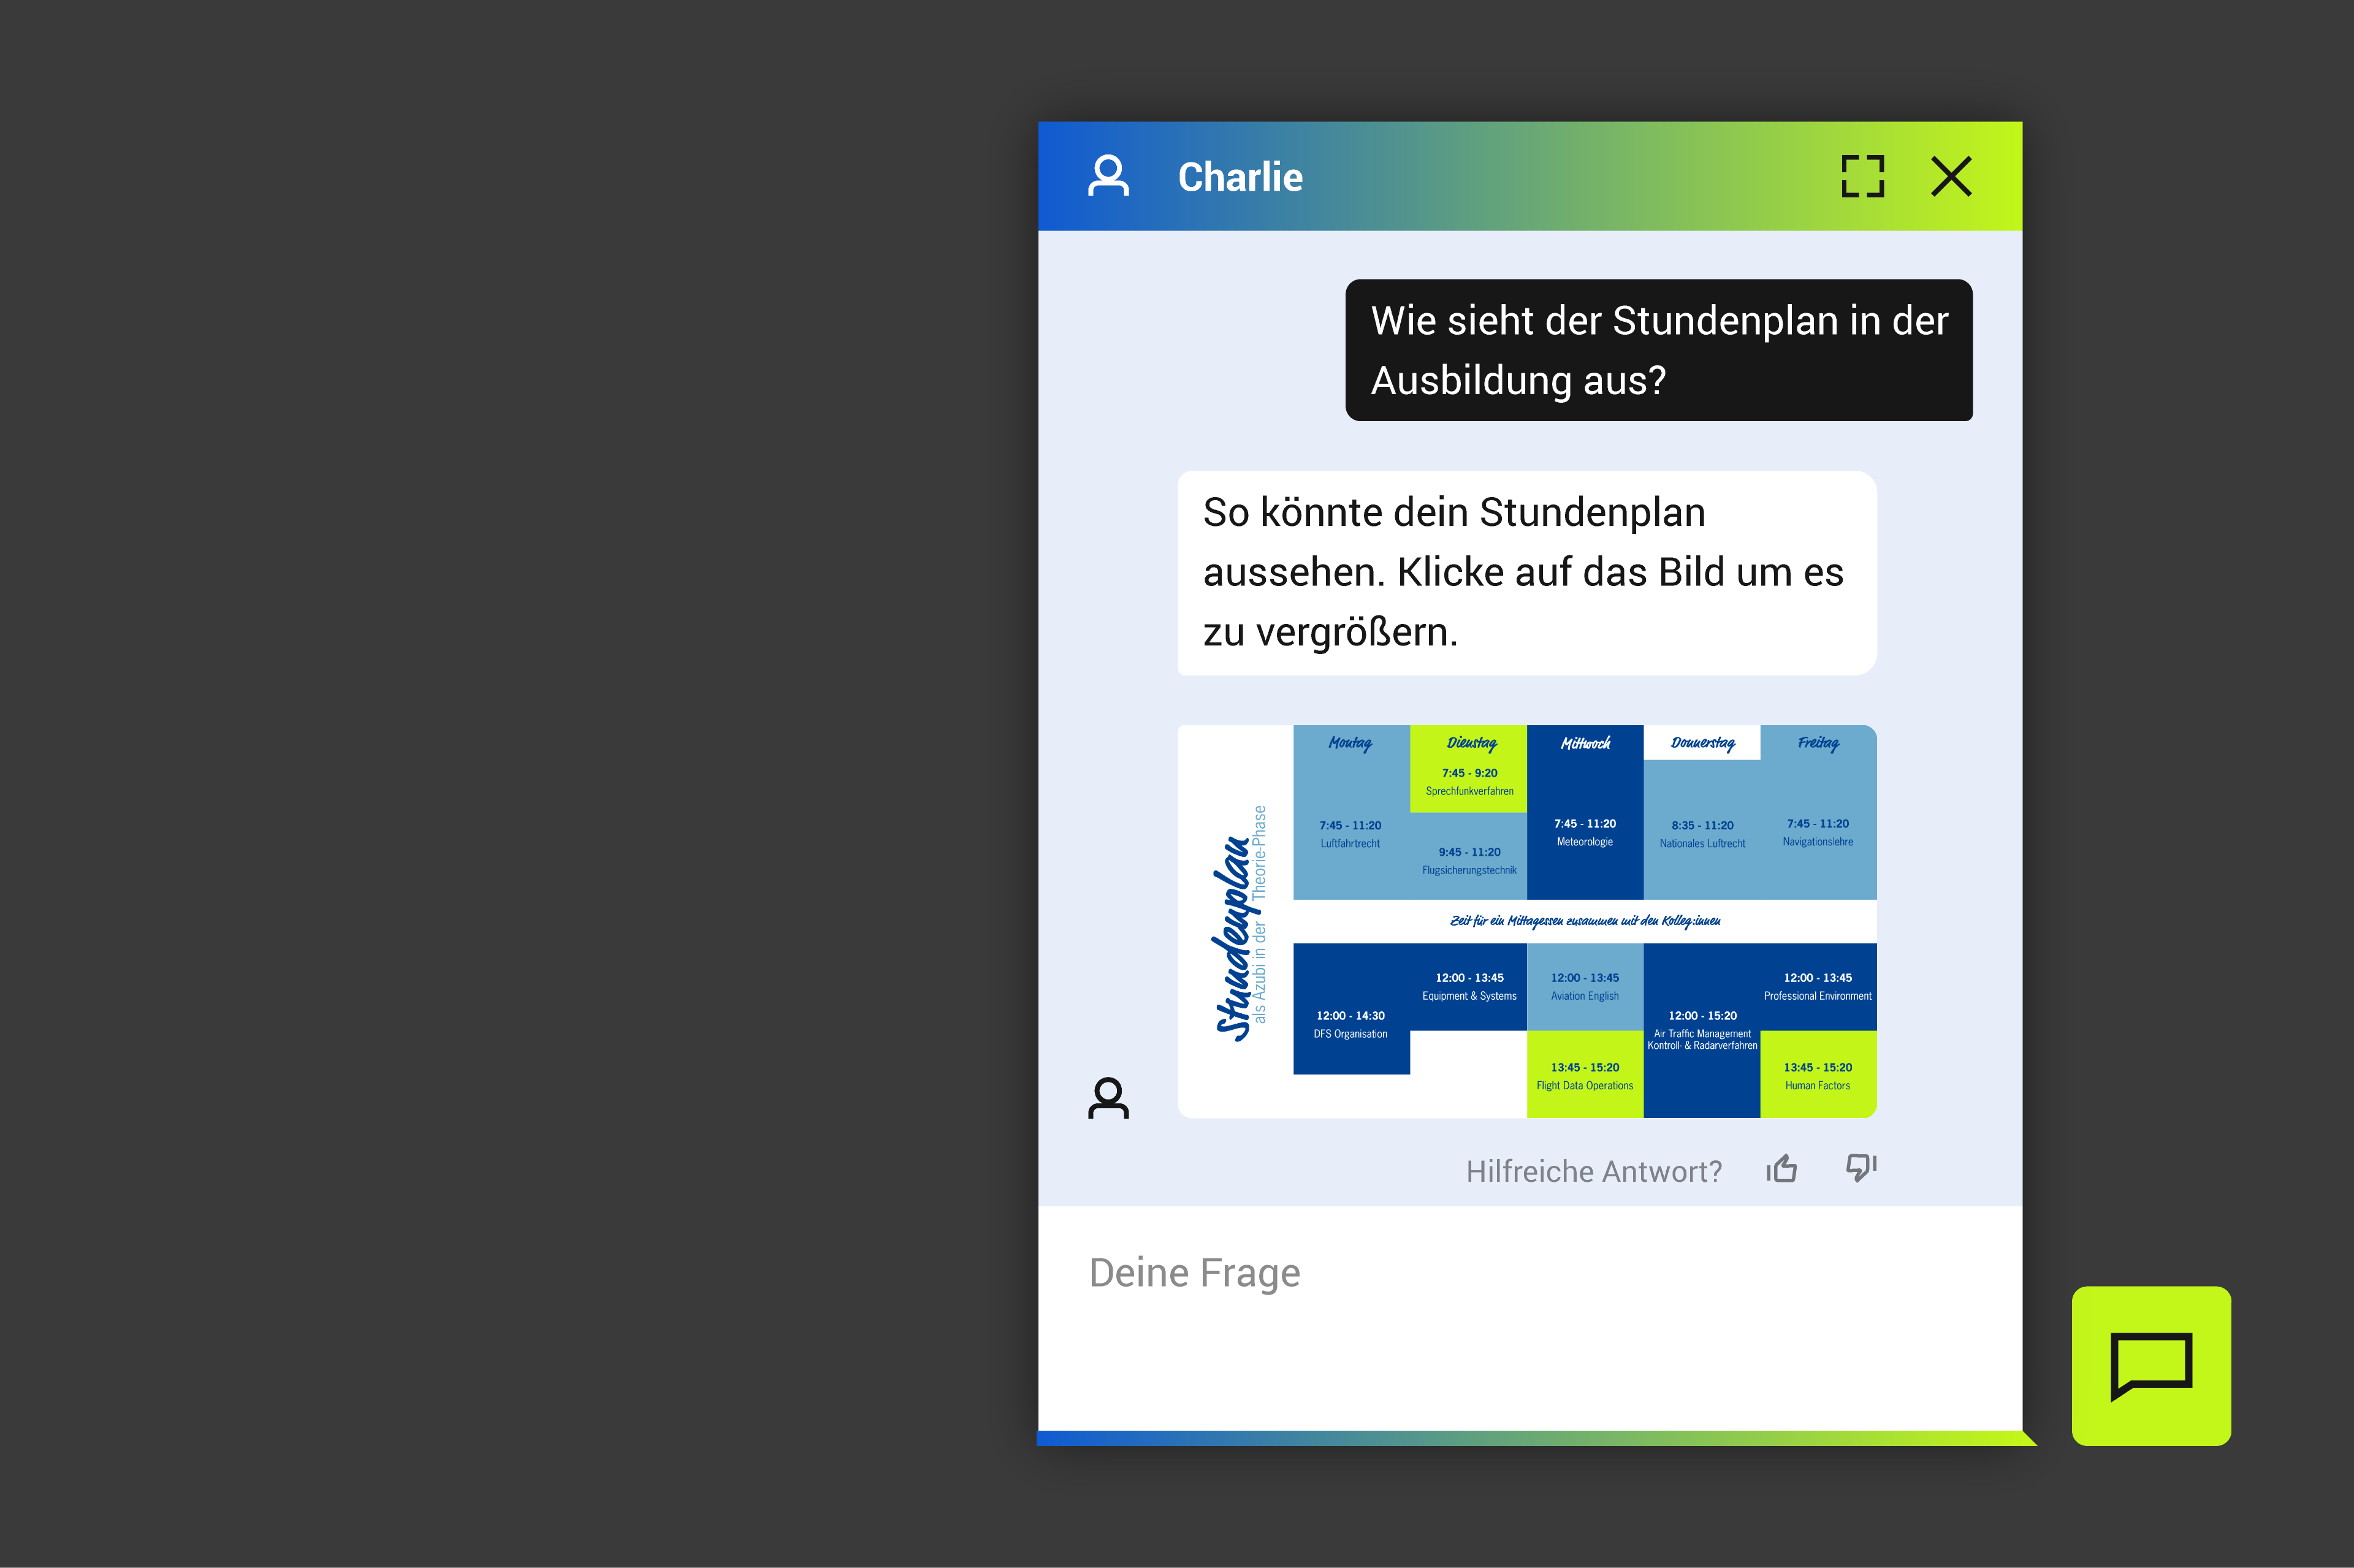Click the bot reply about Stundenplan
Image resolution: width=2354 pixels, height=1568 pixels.
[1526, 572]
